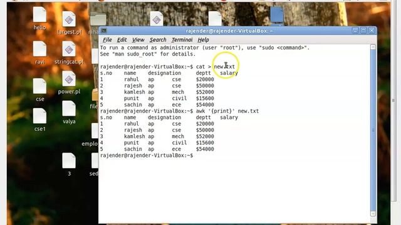Image resolution: width=401 pixels, height=225 pixels.
Task: Open the valya file icon
Action: pyautogui.click(x=69, y=109)
